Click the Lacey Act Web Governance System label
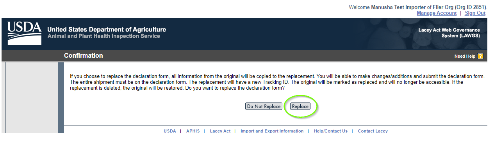Screen dimensions: 494x145 449,33
